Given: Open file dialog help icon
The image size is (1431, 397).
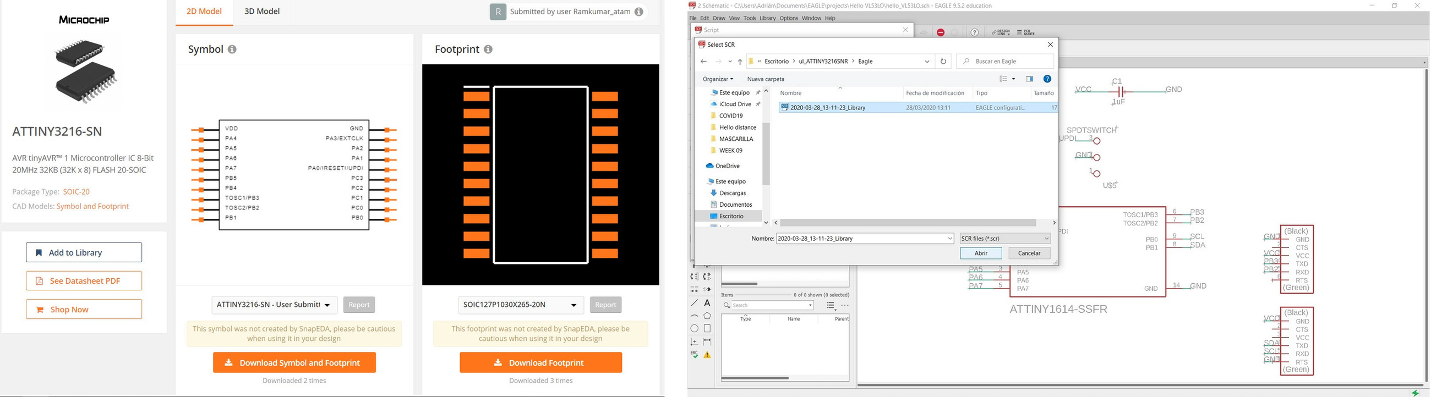Looking at the screenshot, I should pyautogui.click(x=1047, y=79).
